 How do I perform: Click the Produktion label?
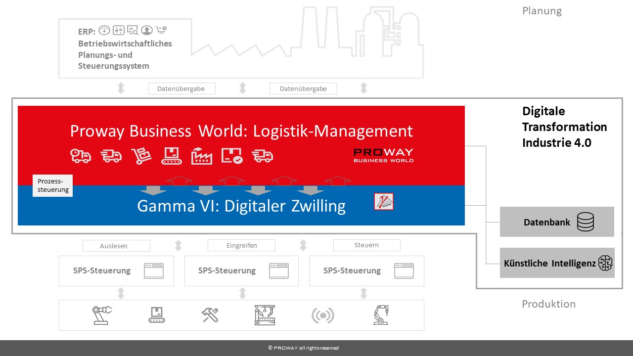click(549, 304)
